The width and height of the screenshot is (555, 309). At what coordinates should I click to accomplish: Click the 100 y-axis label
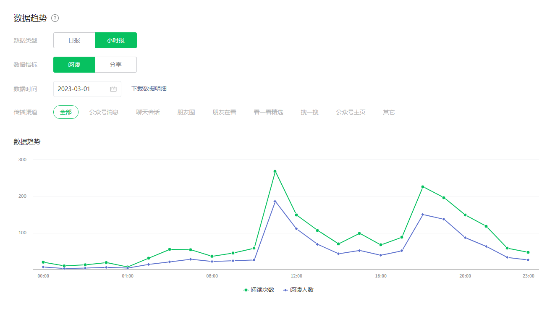pos(22,233)
